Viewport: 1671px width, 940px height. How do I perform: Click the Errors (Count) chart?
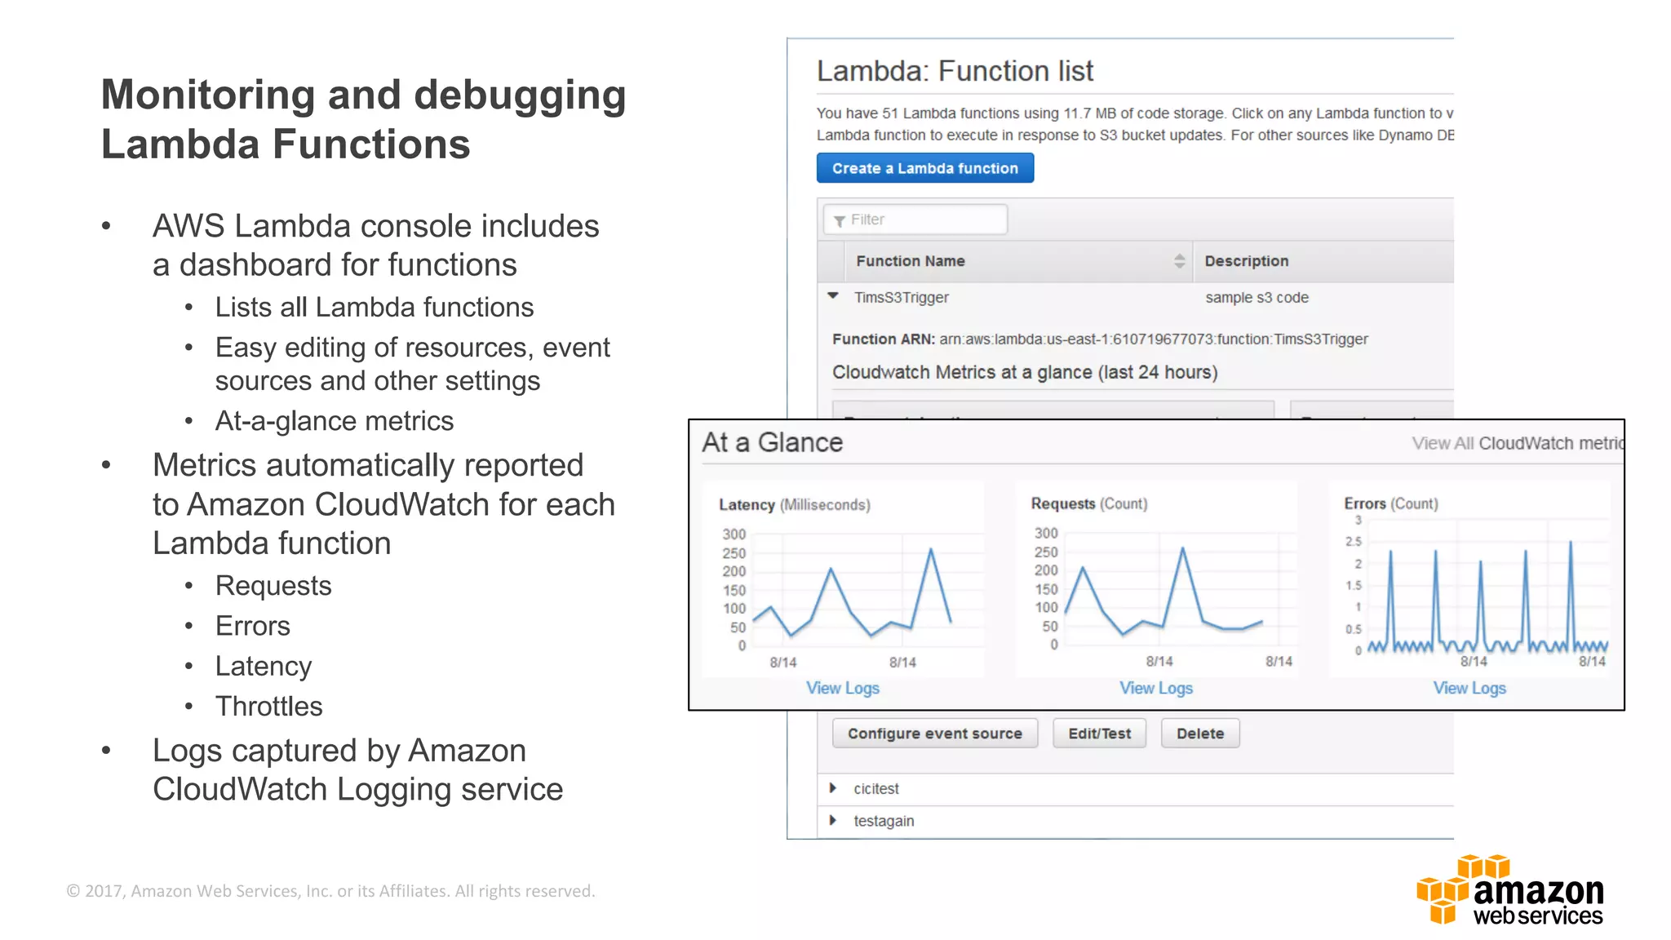pyautogui.click(x=1470, y=580)
